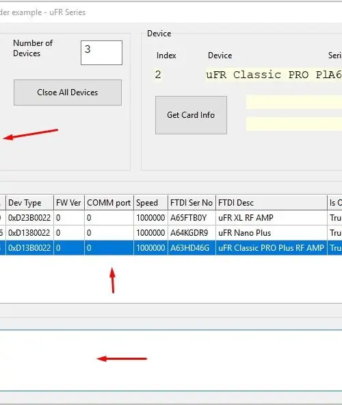This screenshot has height=405, width=342.
Task: Select the uFR Nano Plus row
Action: (x=171, y=233)
